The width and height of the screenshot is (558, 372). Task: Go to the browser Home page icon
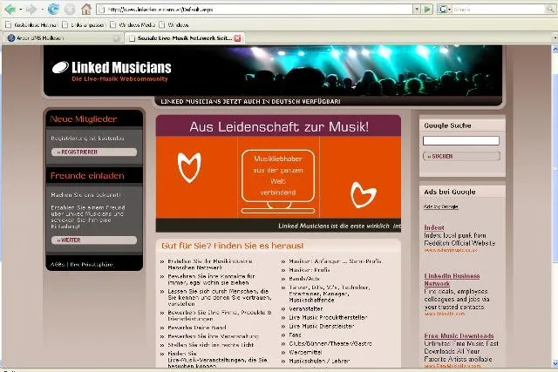86,9
